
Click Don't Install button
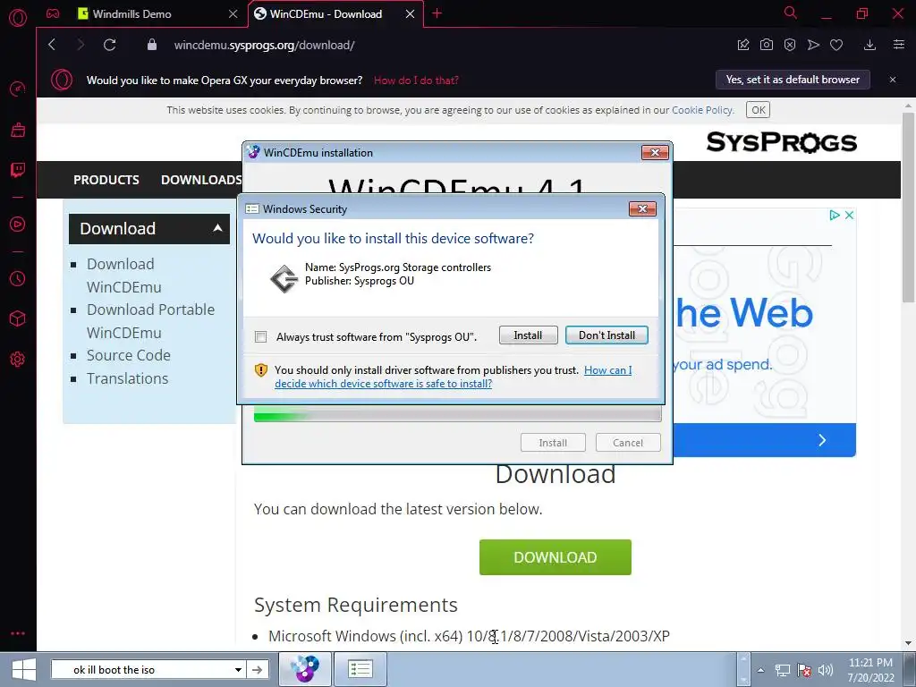[x=606, y=335]
